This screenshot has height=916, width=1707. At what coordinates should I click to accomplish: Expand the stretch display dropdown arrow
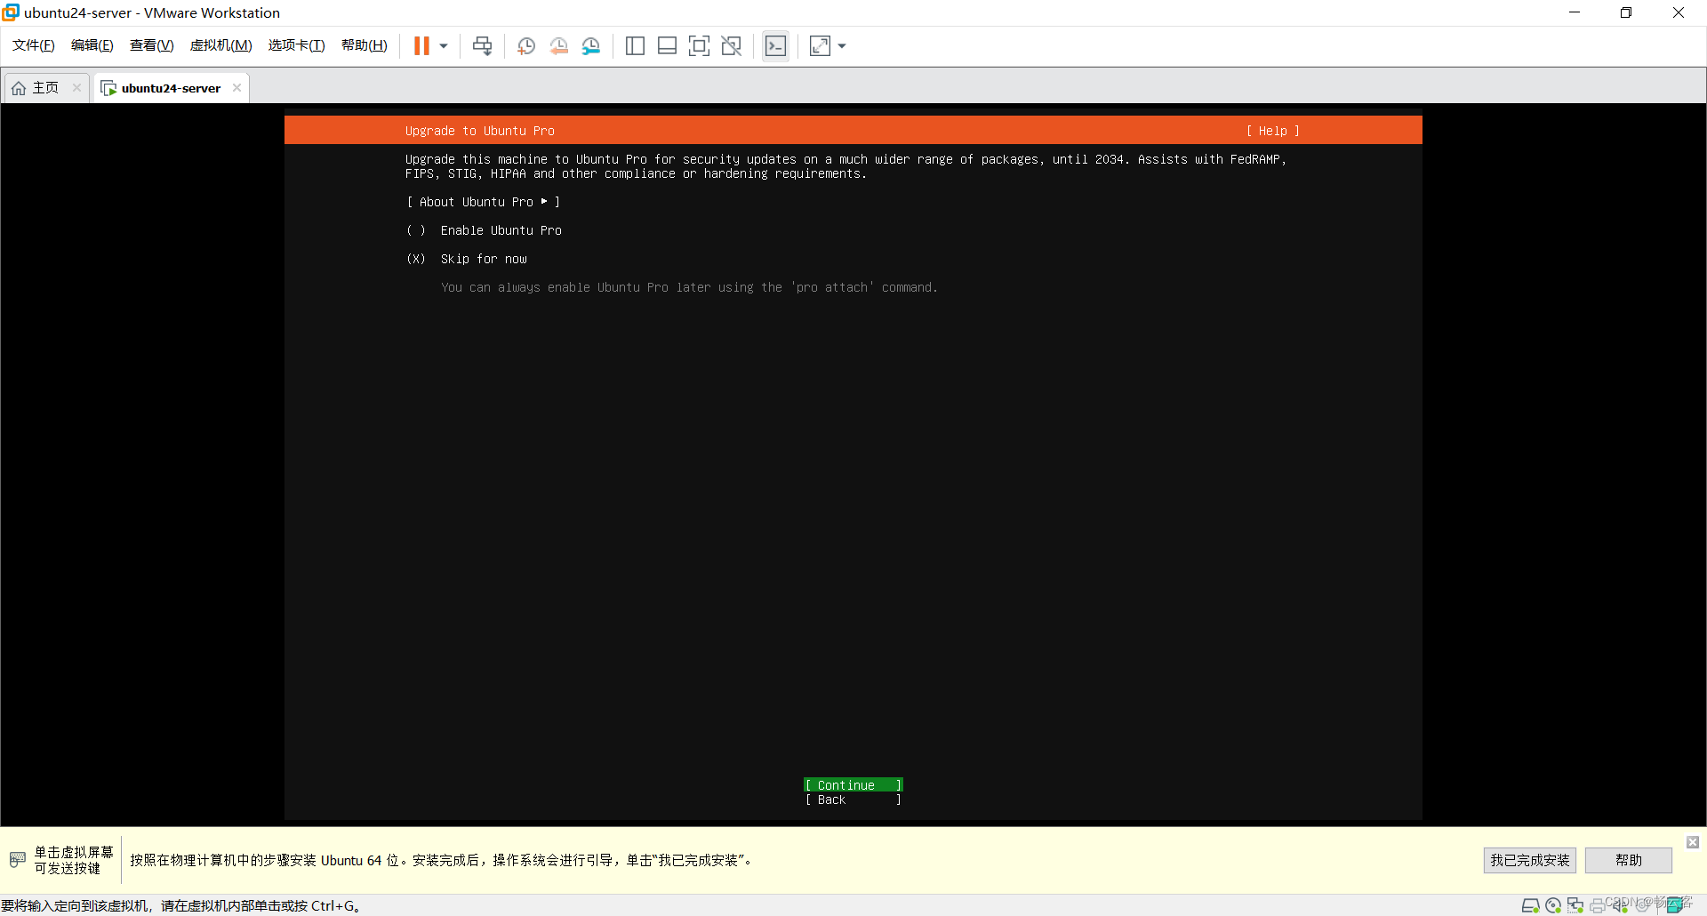(842, 46)
